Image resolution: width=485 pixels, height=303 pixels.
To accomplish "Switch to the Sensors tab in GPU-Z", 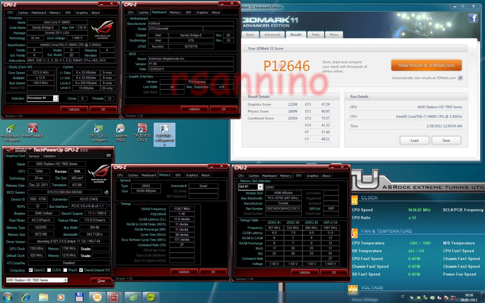I will [34, 156].
